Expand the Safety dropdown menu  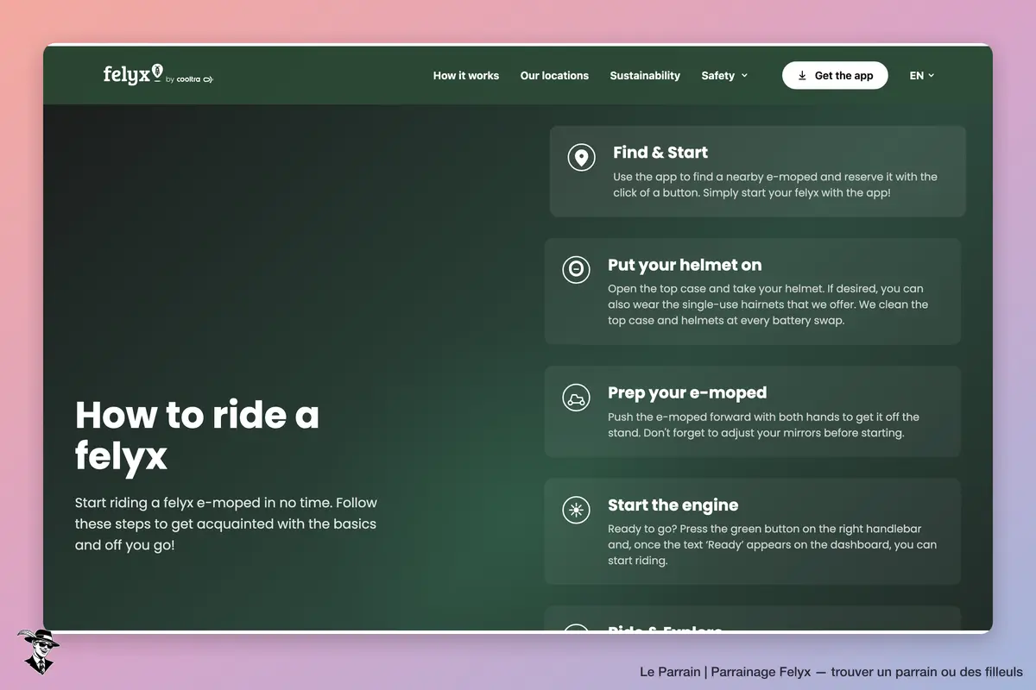click(724, 76)
